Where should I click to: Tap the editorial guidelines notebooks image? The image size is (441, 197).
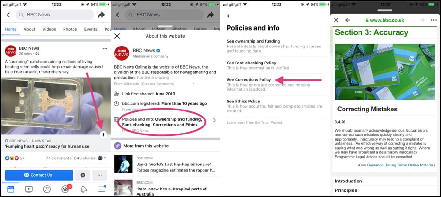pyautogui.click(x=385, y=71)
